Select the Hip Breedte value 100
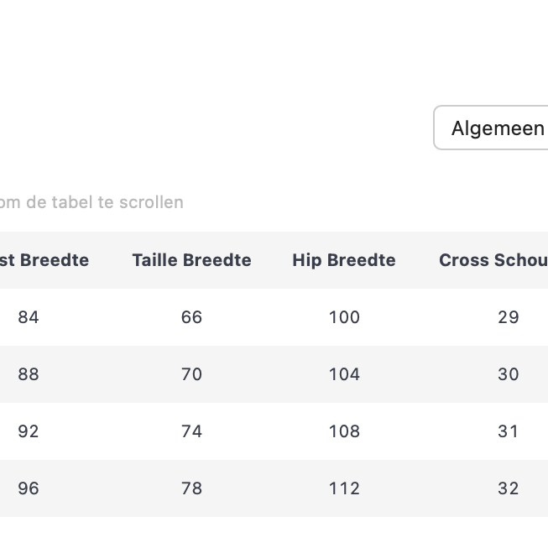The image size is (548, 548). tap(344, 317)
